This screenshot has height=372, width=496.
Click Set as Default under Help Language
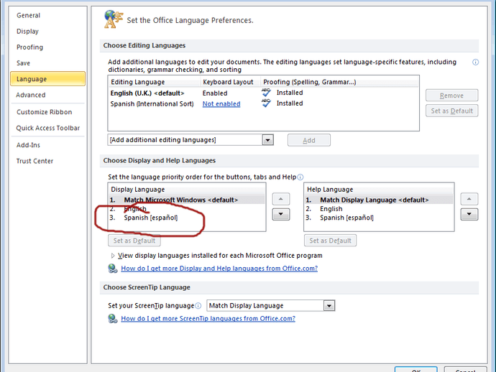[x=330, y=241]
